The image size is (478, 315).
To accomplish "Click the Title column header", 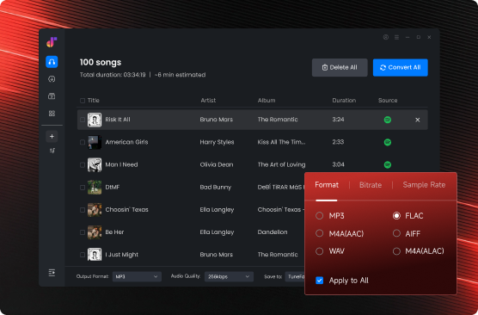I will (94, 101).
